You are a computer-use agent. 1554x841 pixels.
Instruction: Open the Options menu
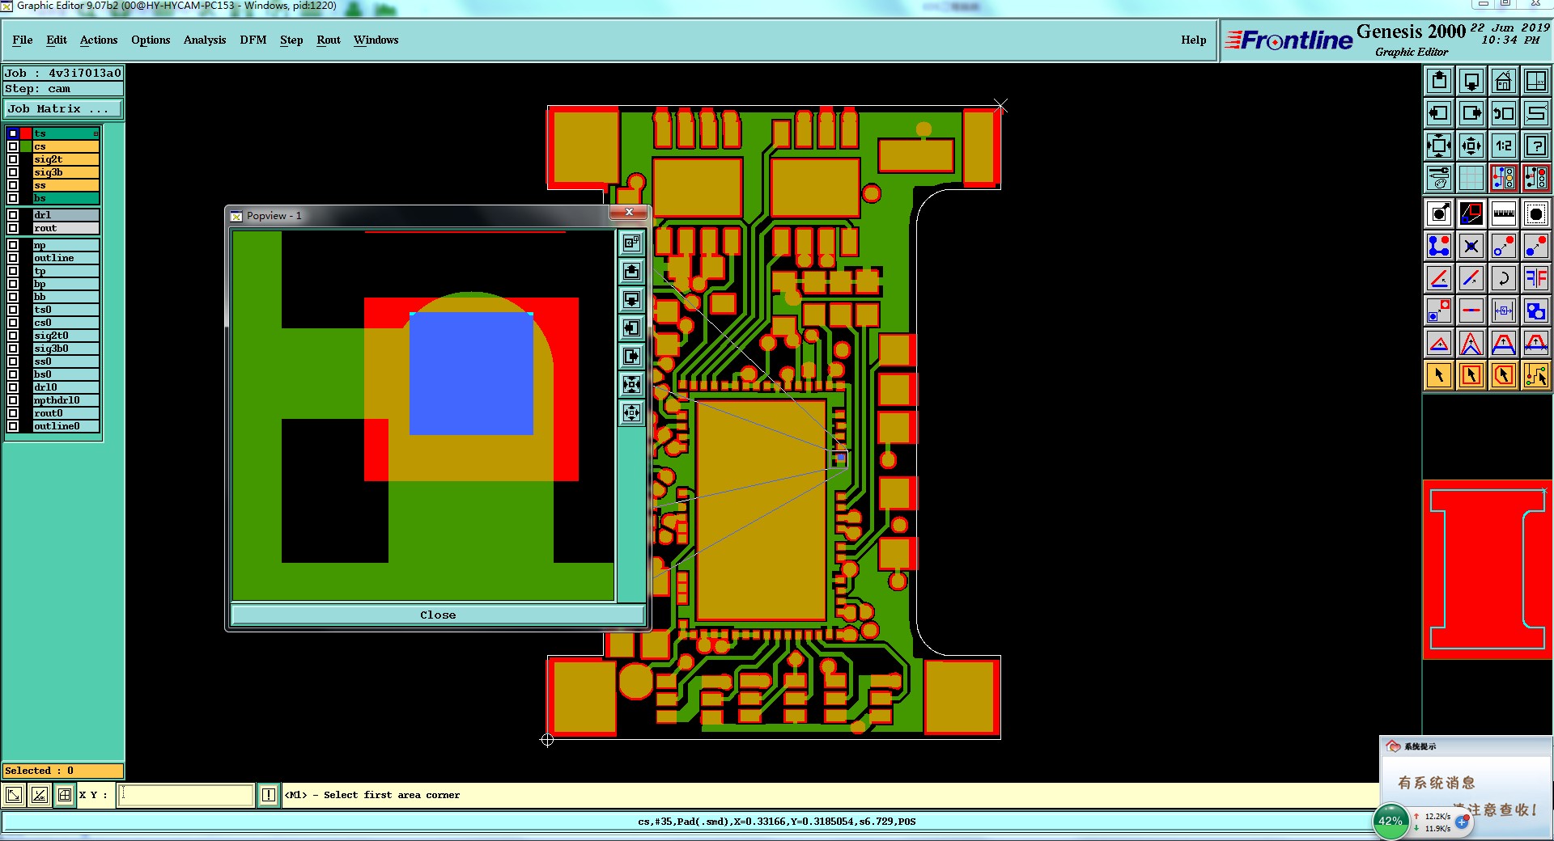click(x=151, y=40)
